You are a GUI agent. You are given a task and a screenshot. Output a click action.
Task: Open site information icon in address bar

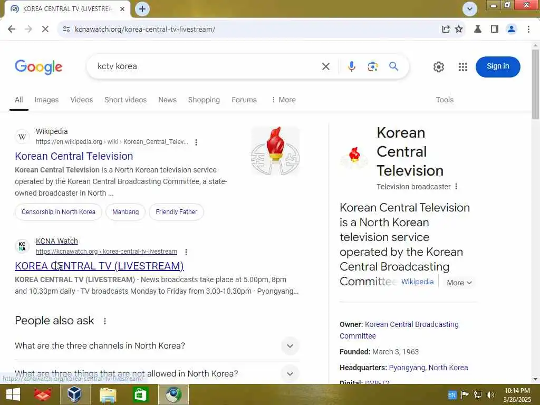click(x=66, y=30)
